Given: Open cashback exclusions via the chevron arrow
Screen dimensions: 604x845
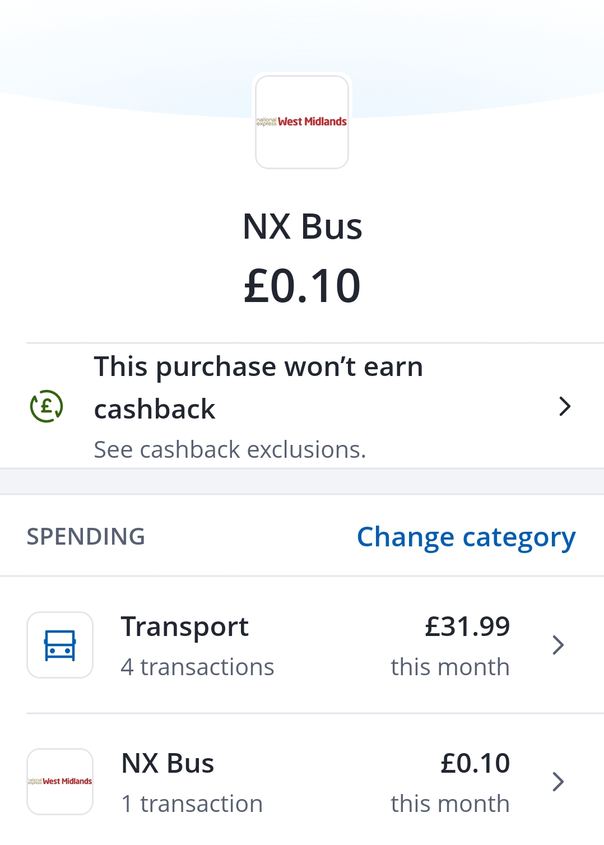Looking at the screenshot, I should 565,406.
